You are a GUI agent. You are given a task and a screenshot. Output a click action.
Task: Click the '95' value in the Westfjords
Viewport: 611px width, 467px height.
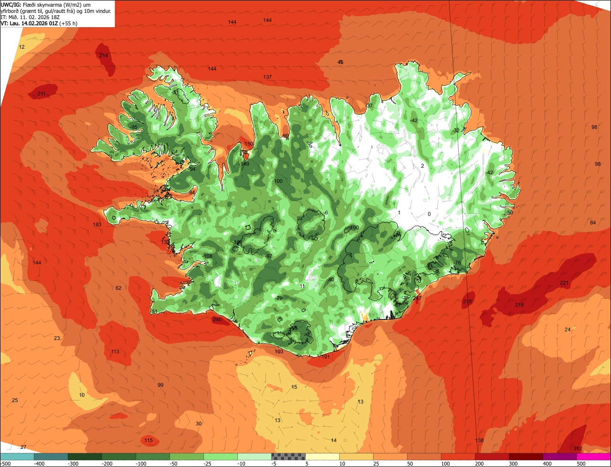[135, 127]
